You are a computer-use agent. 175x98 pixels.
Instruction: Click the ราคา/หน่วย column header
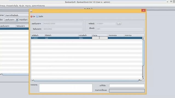(x=116, y=35)
